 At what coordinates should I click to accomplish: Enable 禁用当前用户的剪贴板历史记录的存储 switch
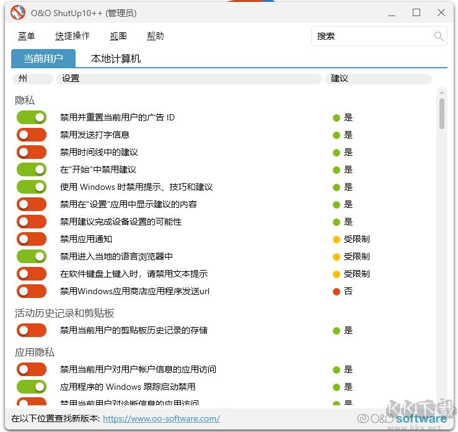[32, 330]
